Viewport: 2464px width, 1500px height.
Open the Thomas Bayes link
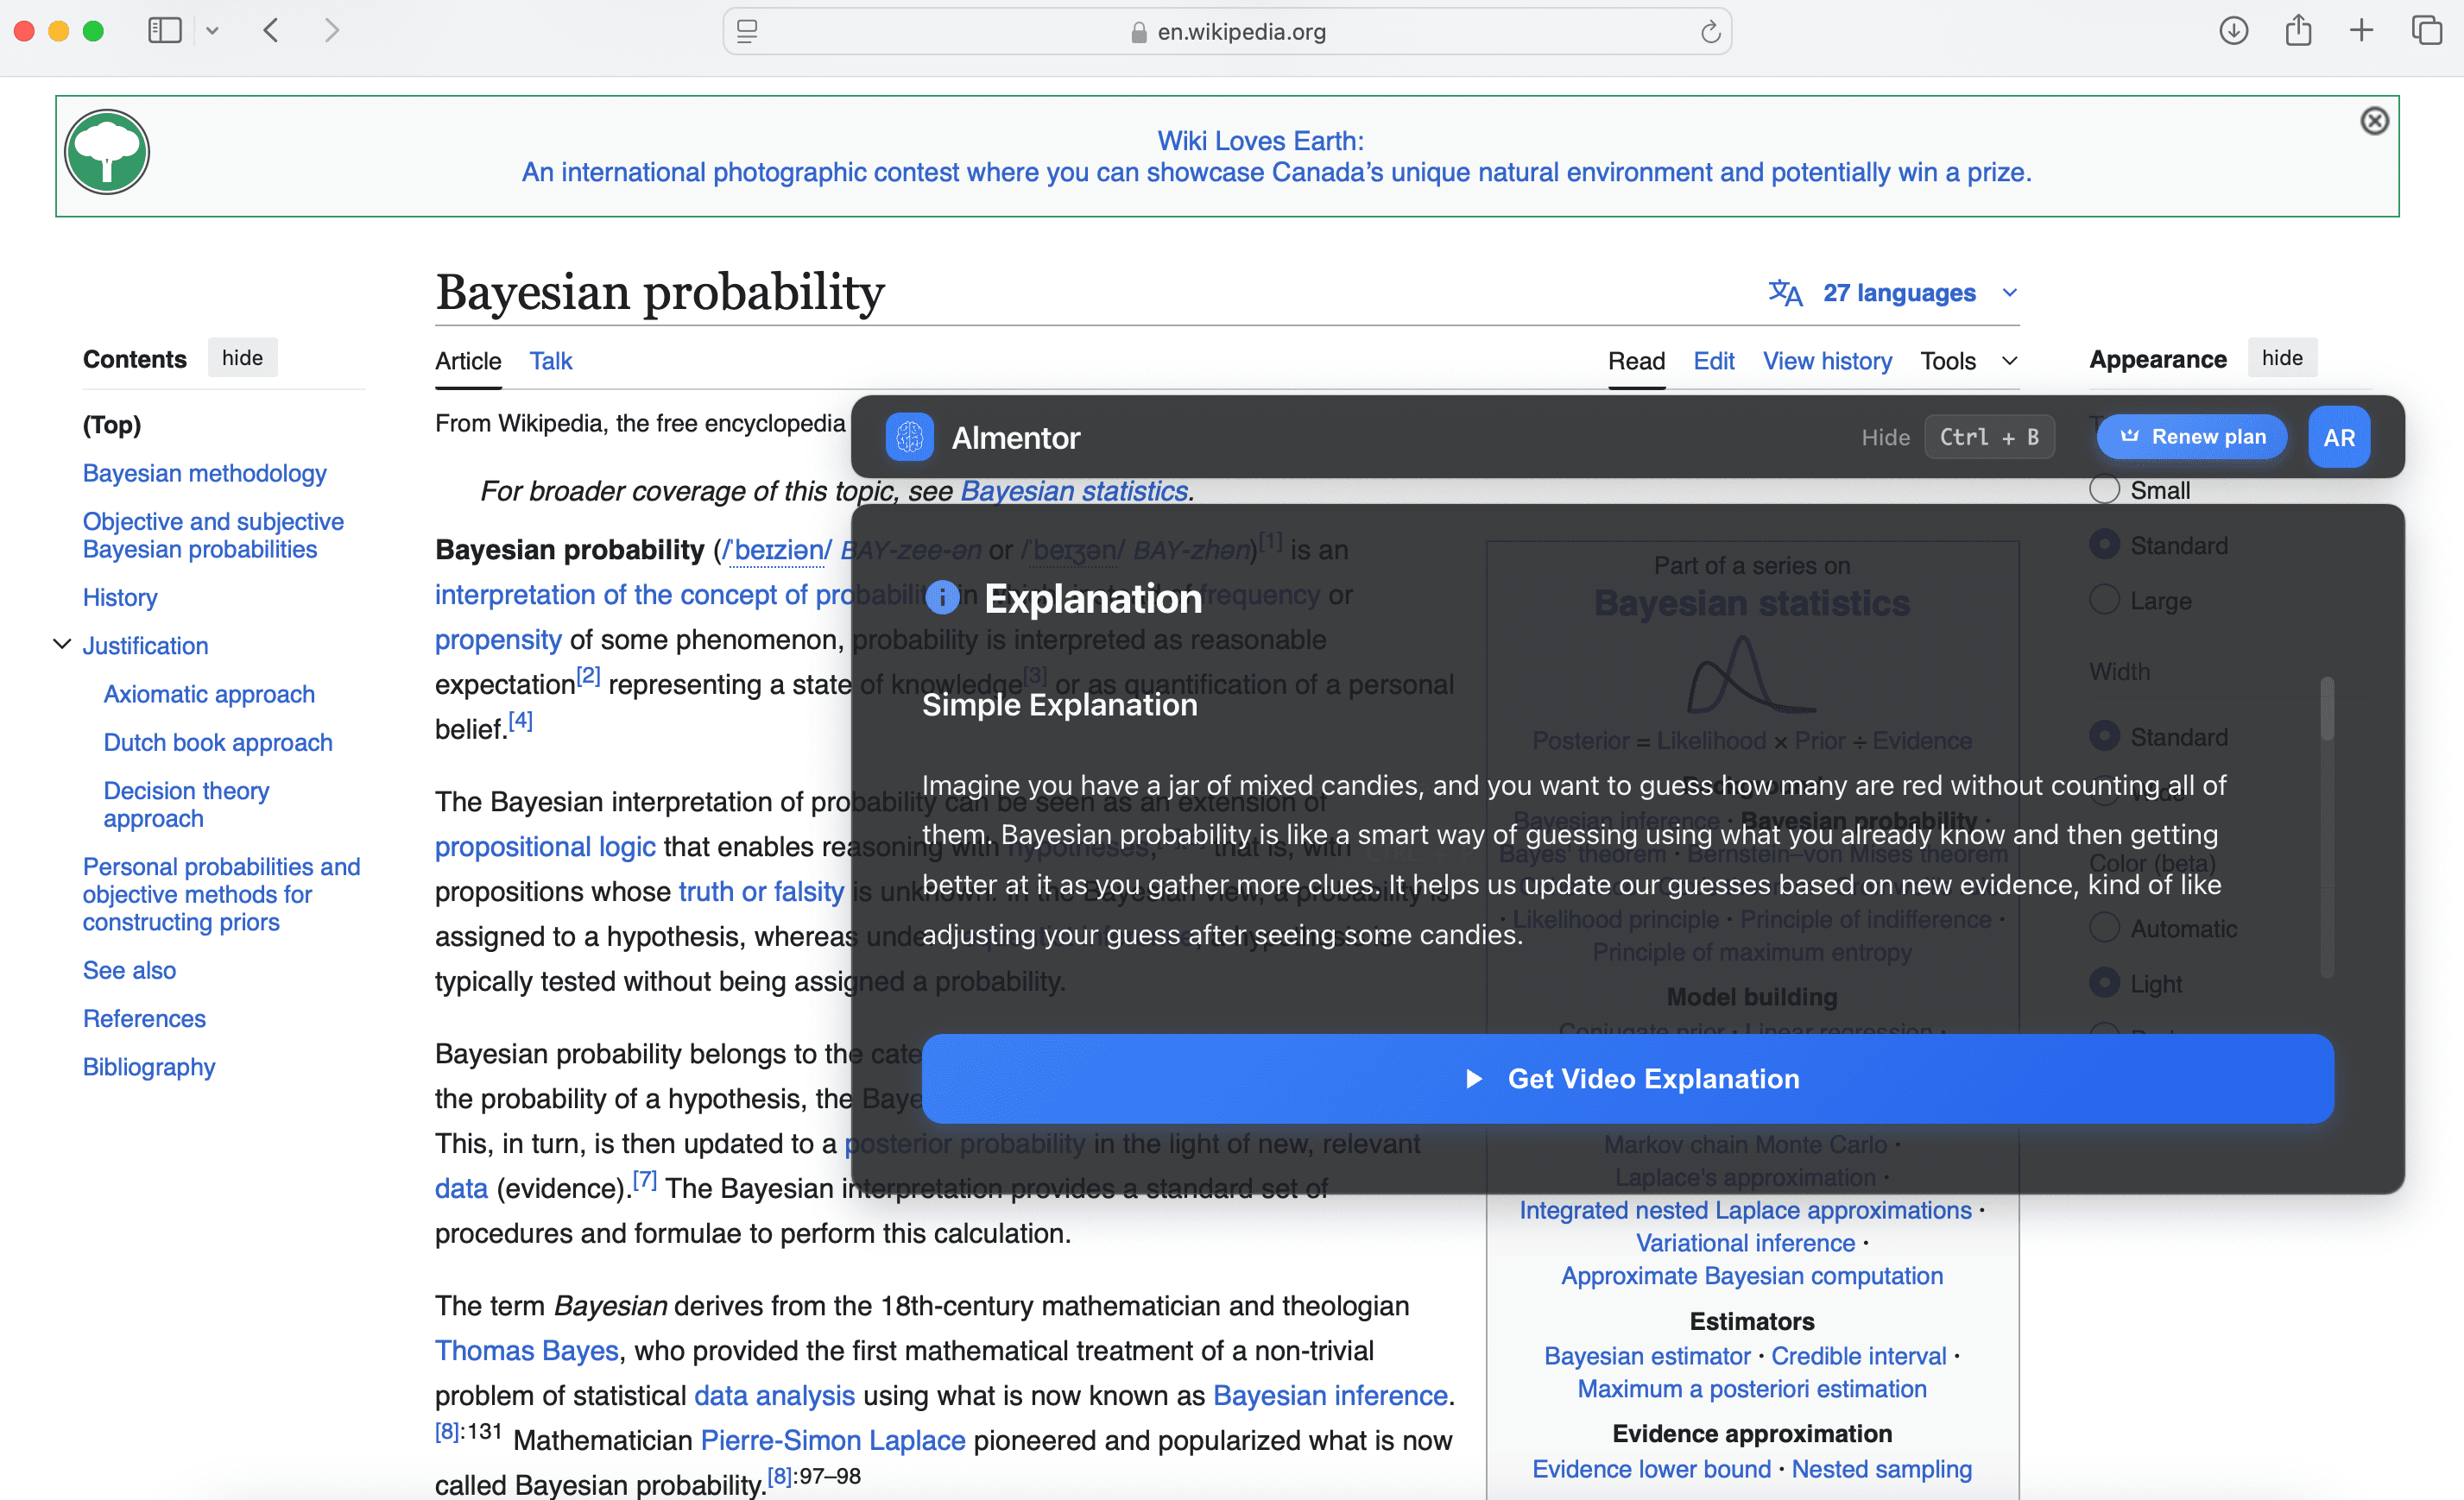(527, 1350)
